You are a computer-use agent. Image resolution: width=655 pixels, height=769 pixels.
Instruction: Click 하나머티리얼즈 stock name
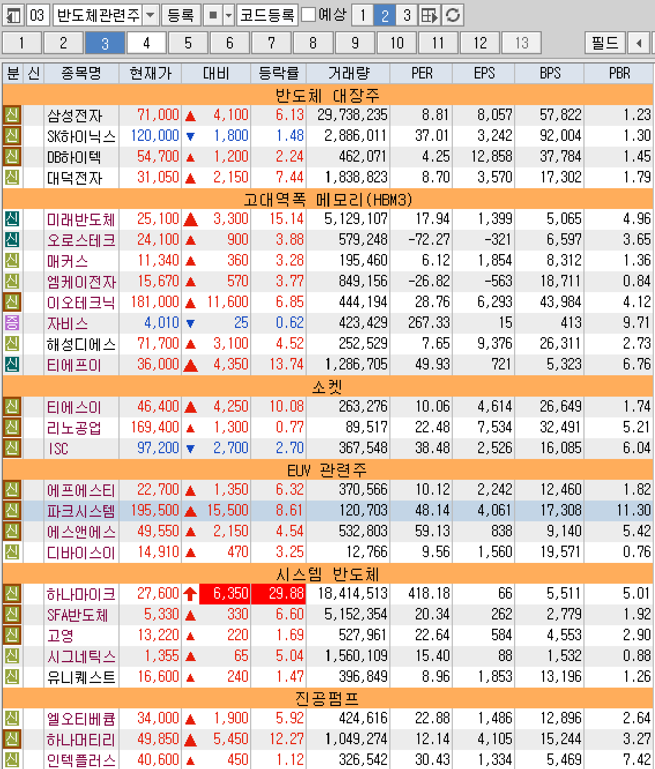[81, 740]
